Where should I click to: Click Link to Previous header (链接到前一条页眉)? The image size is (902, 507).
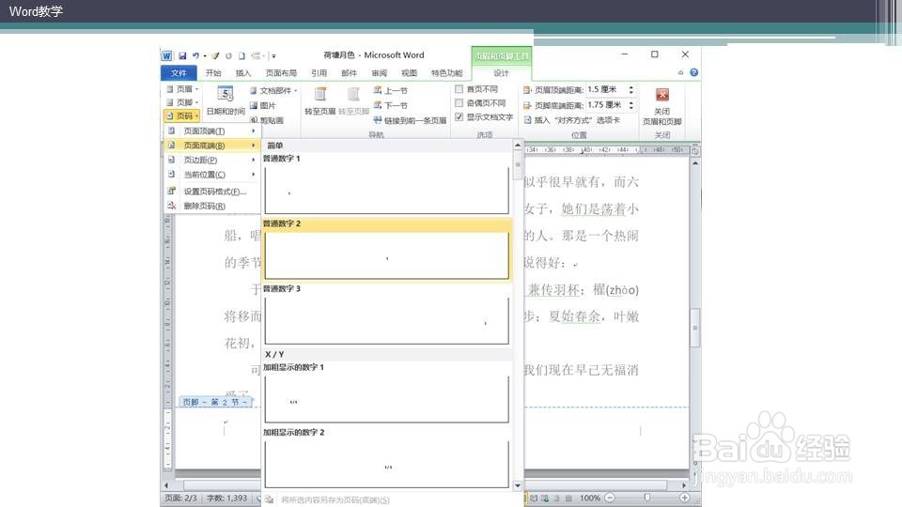coord(410,120)
